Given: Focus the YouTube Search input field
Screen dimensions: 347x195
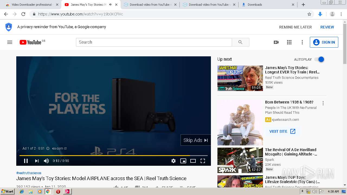Looking at the screenshot, I should (154, 42).
